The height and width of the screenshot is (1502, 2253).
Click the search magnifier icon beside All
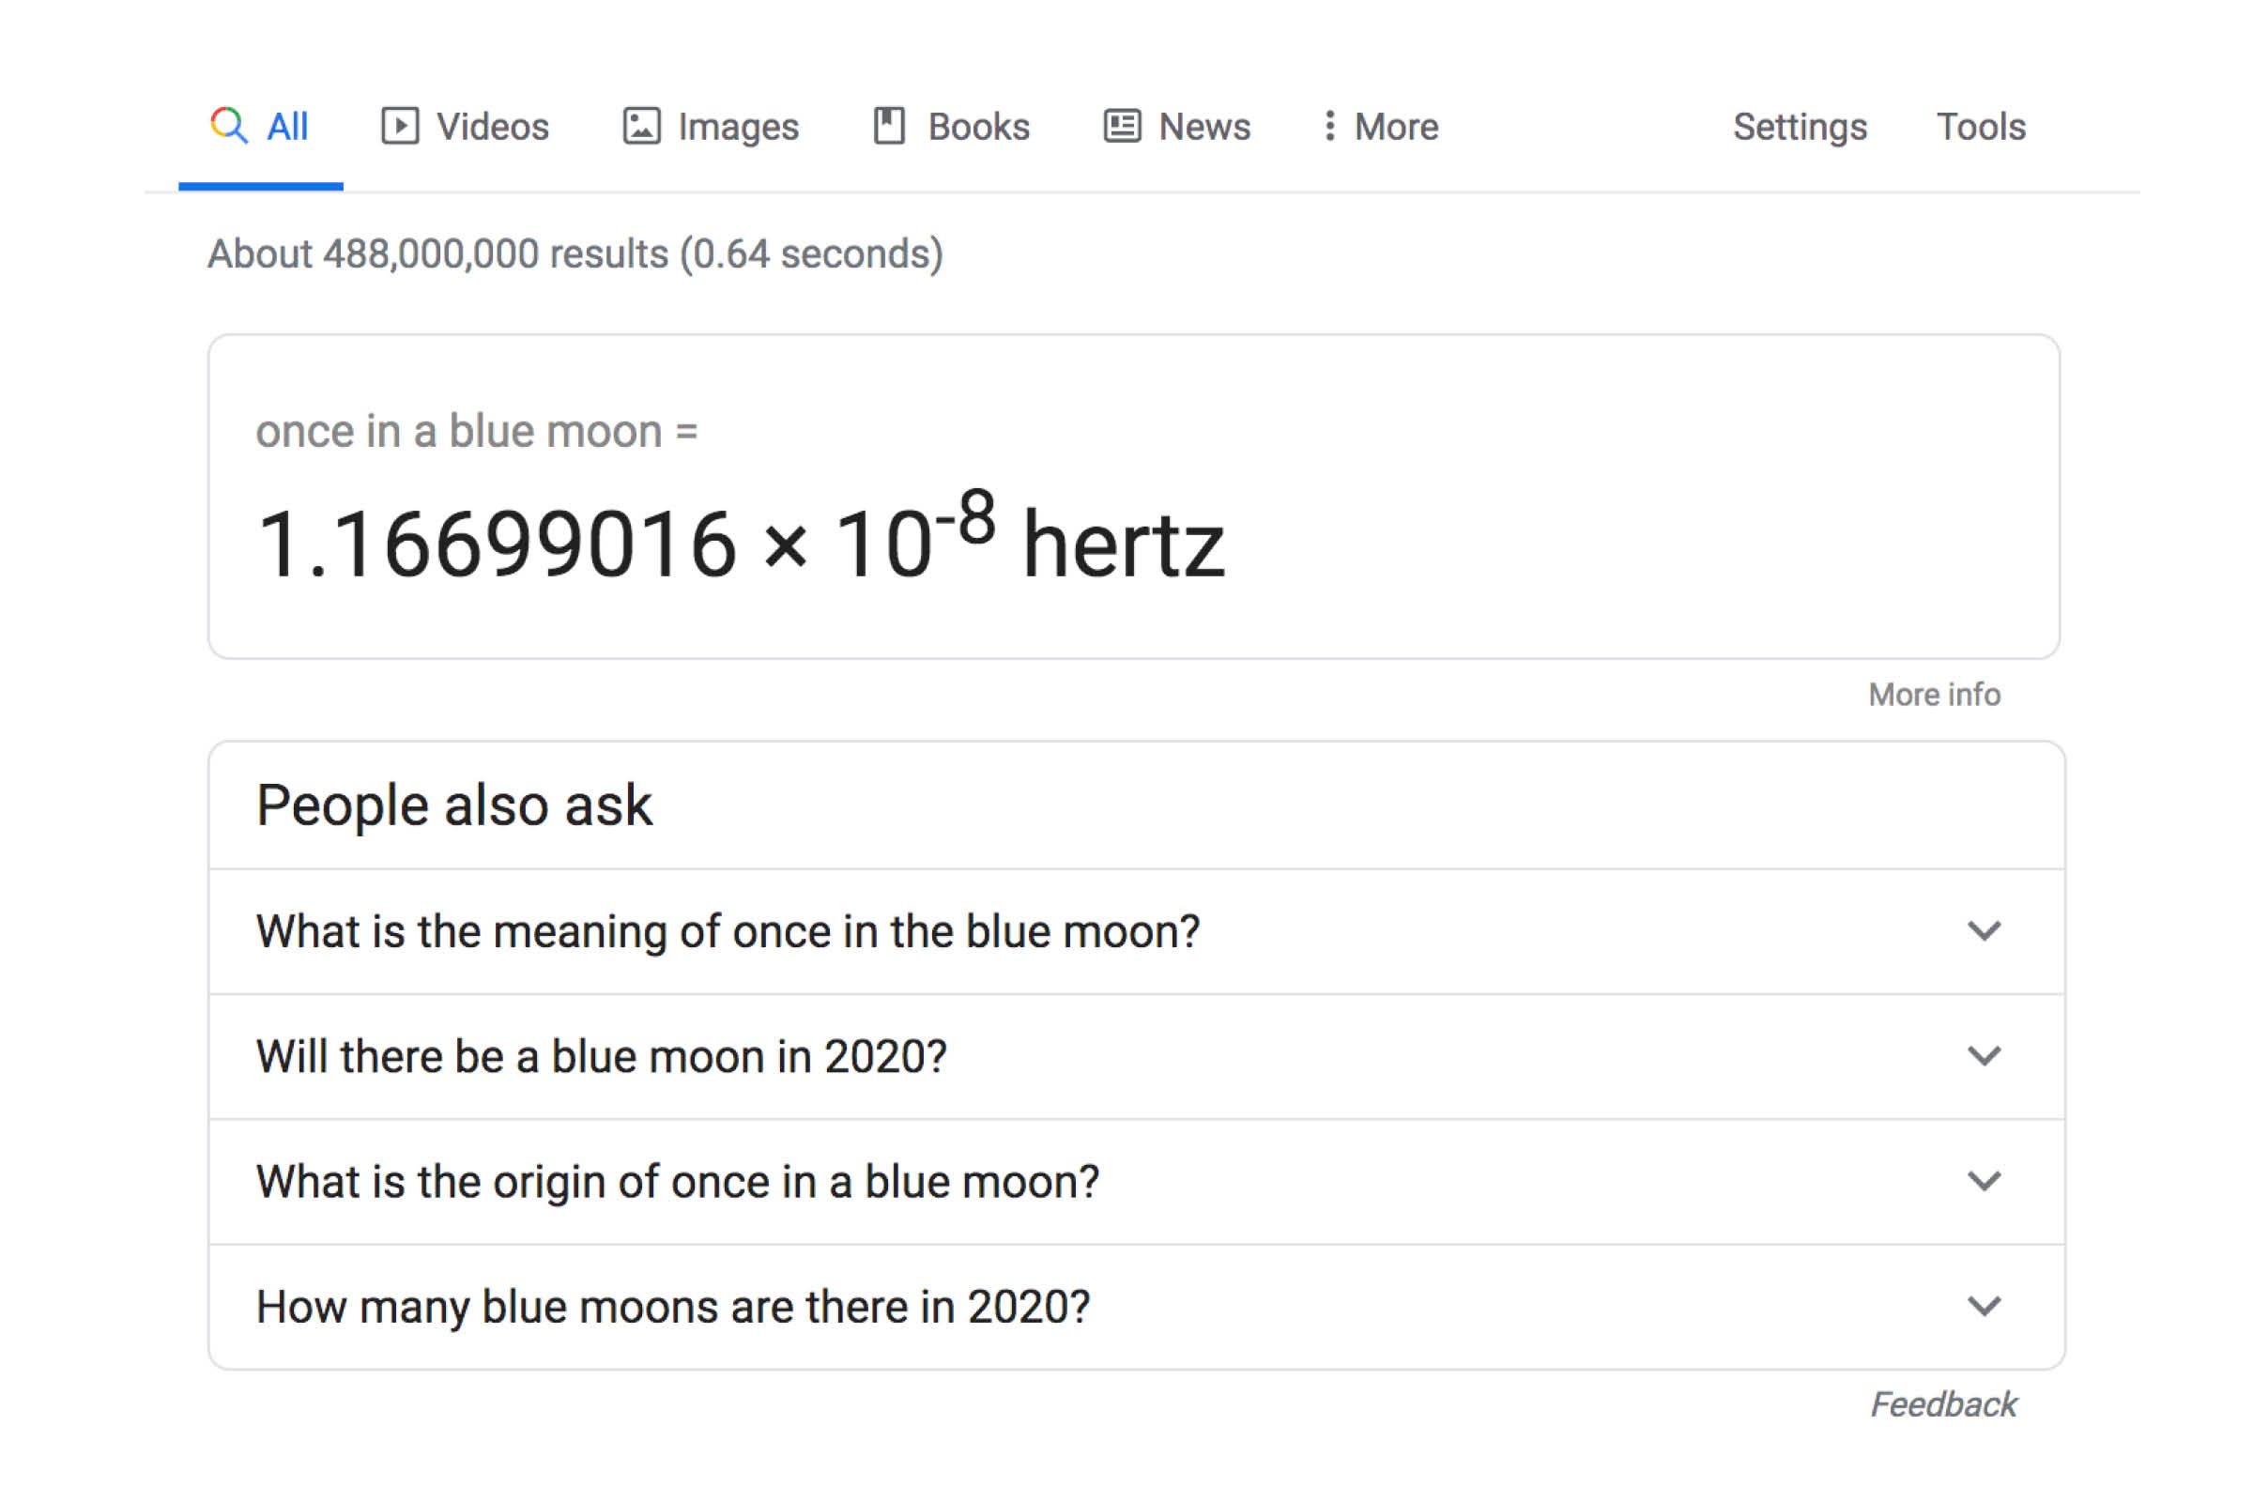point(230,126)
